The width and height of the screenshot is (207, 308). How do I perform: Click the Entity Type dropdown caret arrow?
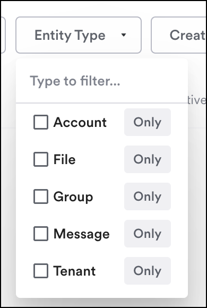click(x=124, y=35)
